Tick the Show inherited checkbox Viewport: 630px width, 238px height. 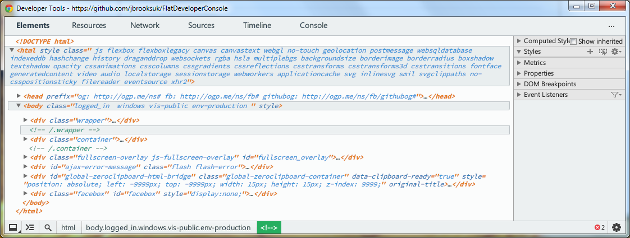574,41
